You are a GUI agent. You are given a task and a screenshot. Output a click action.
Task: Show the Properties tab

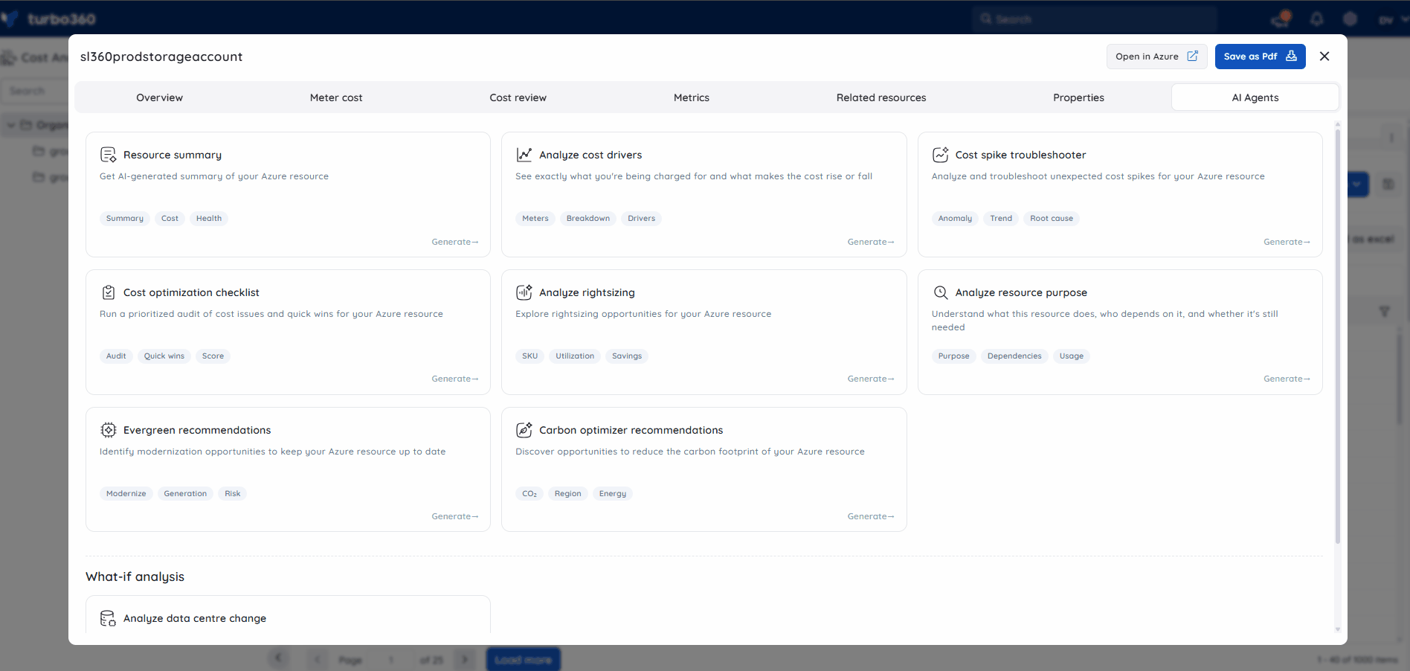1079,97
